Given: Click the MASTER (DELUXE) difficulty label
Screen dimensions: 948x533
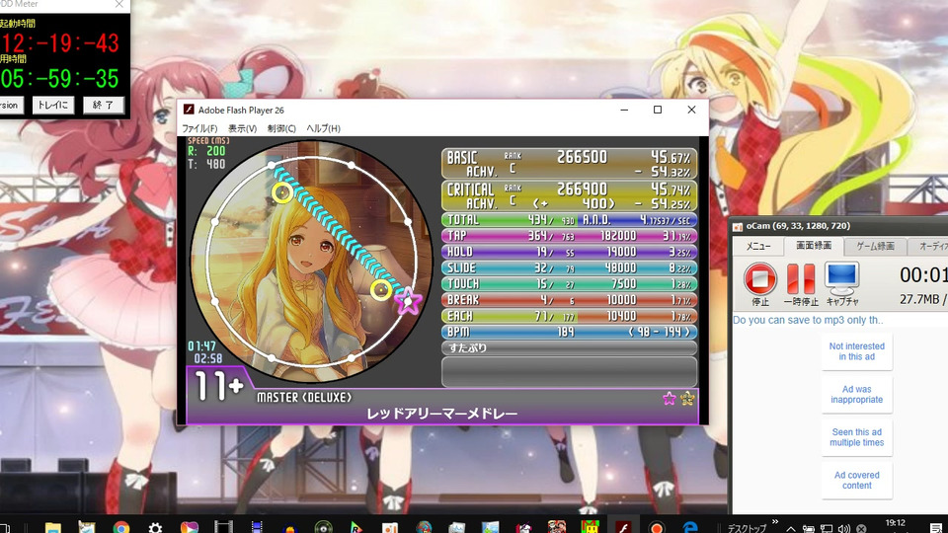Looking at the screenshot, I should [304, 398].
